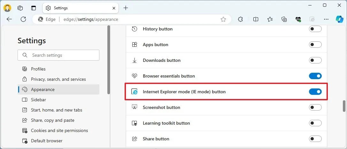Click the Browser essentials row icon

tap(135, 76)
